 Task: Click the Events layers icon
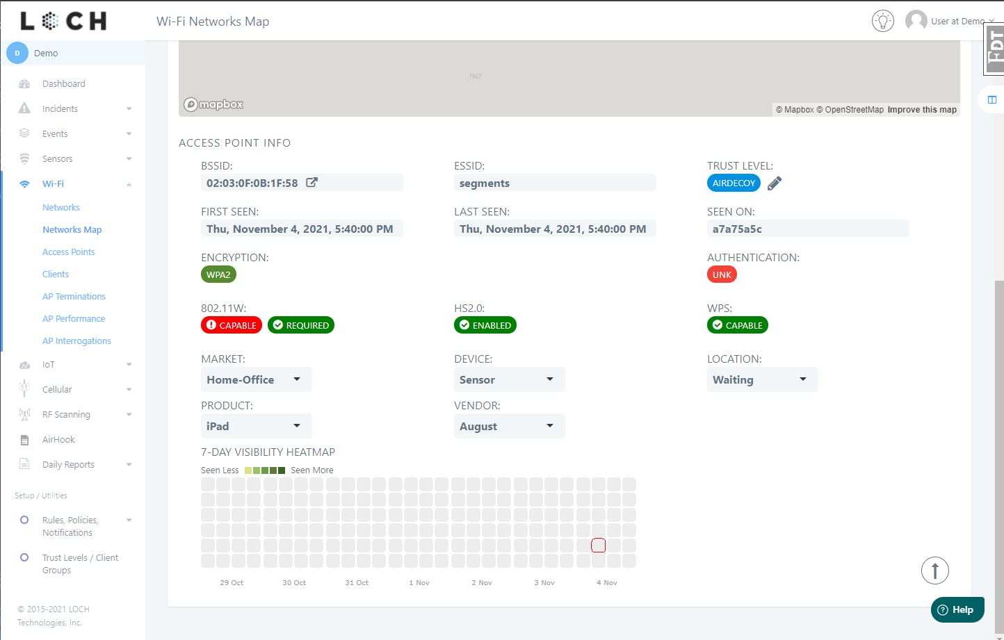point(24,133)
